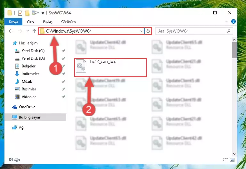Click the hc12_can_tx.dll file name
Image resolution: width=246 pixels, height=169 pixels.
(x=104, y=62)
